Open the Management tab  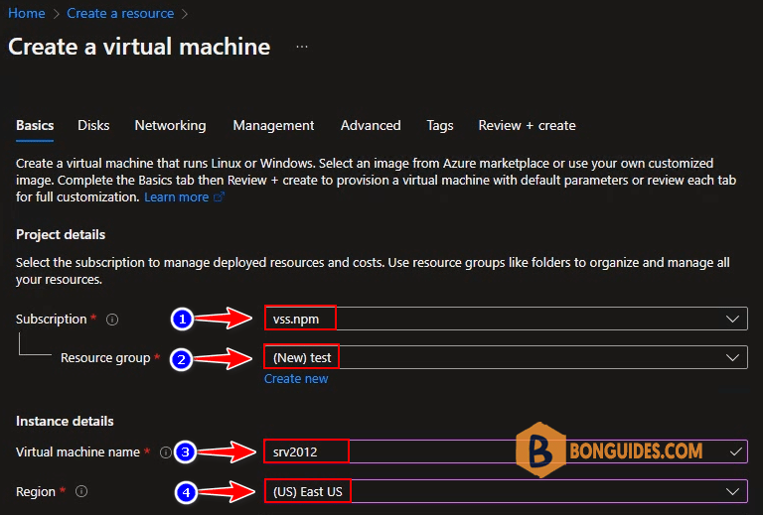pos(273,125)
